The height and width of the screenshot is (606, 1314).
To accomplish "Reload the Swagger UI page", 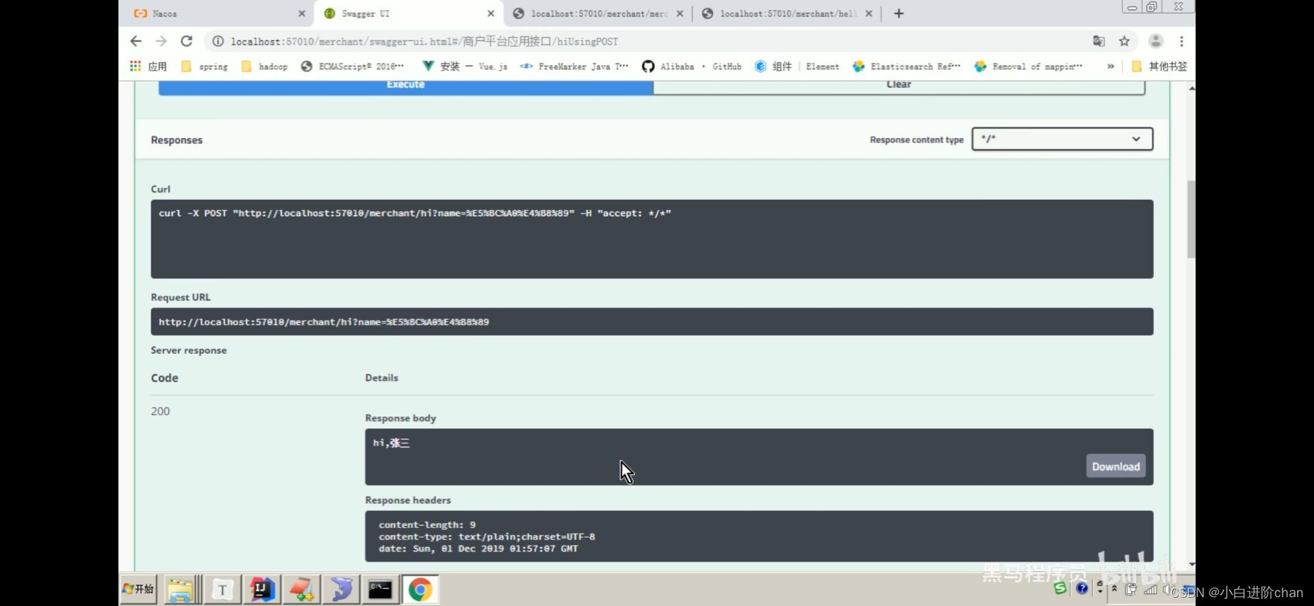I will click(x=186, y=41).
